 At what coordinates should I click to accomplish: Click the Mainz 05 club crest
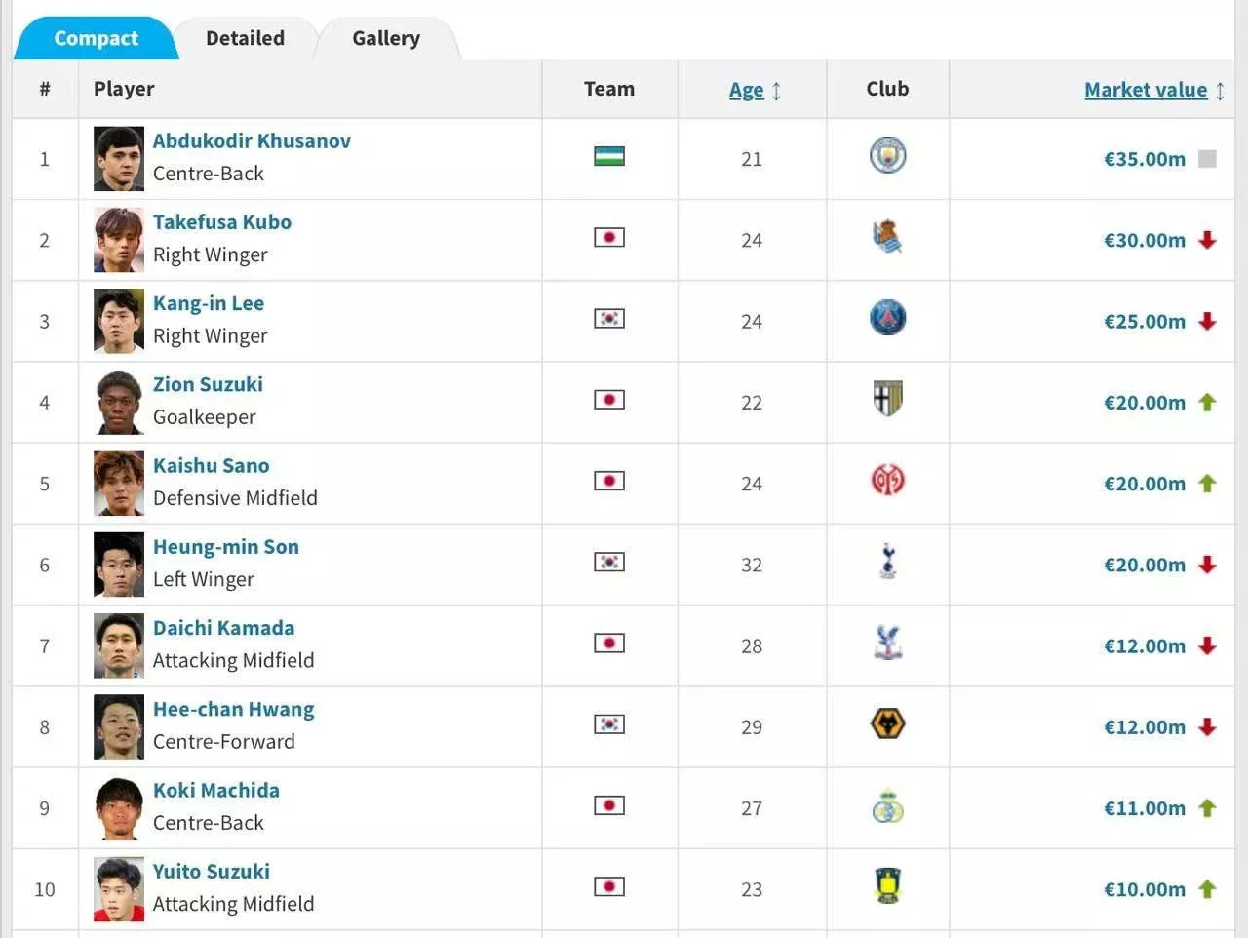coord(887,480)
